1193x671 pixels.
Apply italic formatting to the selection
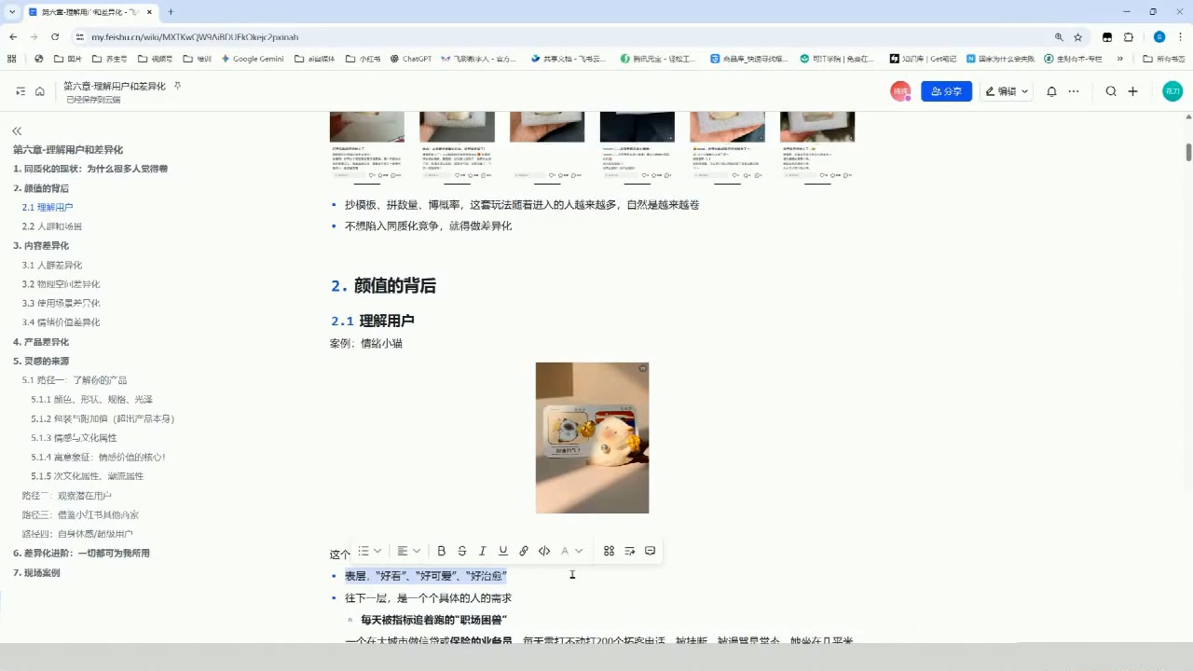pyautogui.click(x=483, y=551)
